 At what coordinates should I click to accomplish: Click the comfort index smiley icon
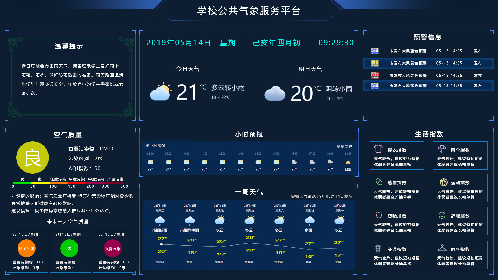tap(442, 215)
